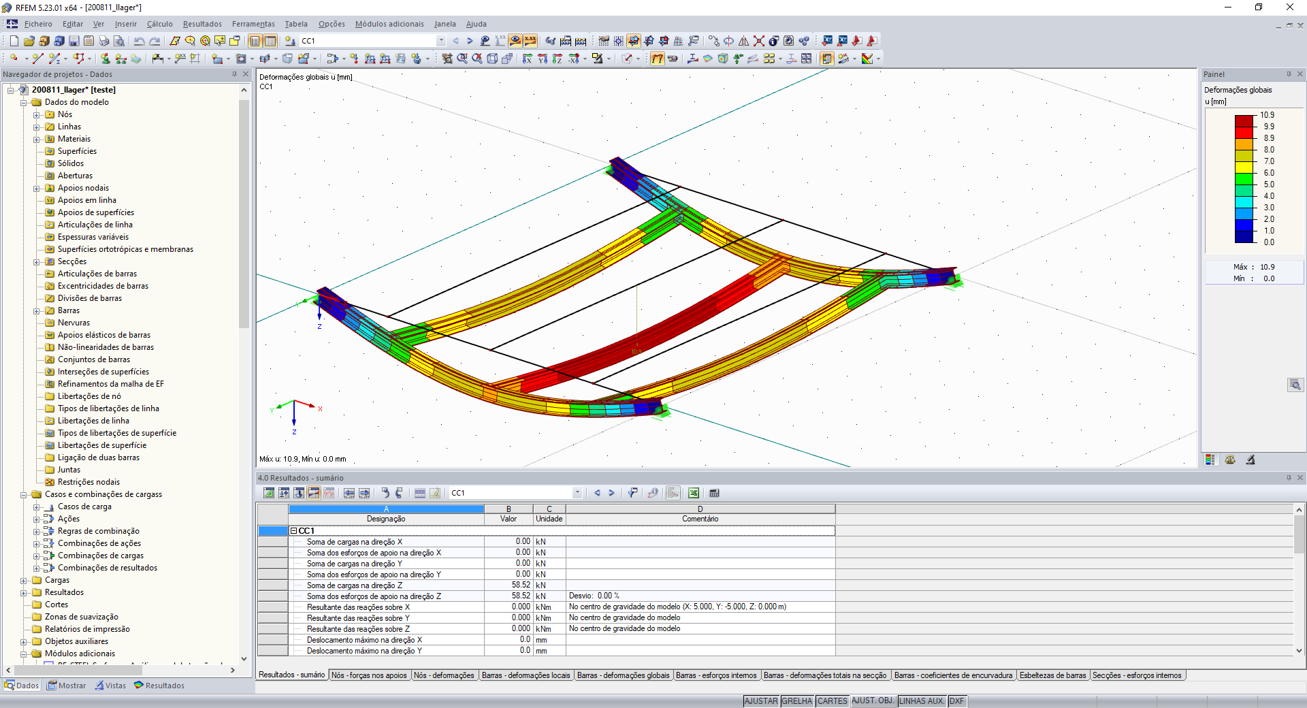Collapse the Dados do modelo node
1307x708 pixels.
24,103
